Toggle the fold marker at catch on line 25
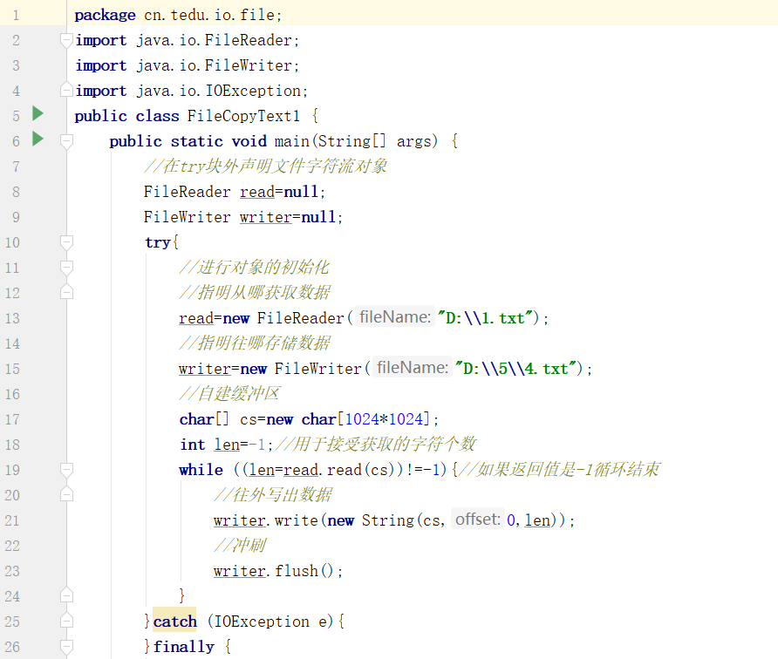This screenshot has height=659, width=778. (x=66, y=621)
